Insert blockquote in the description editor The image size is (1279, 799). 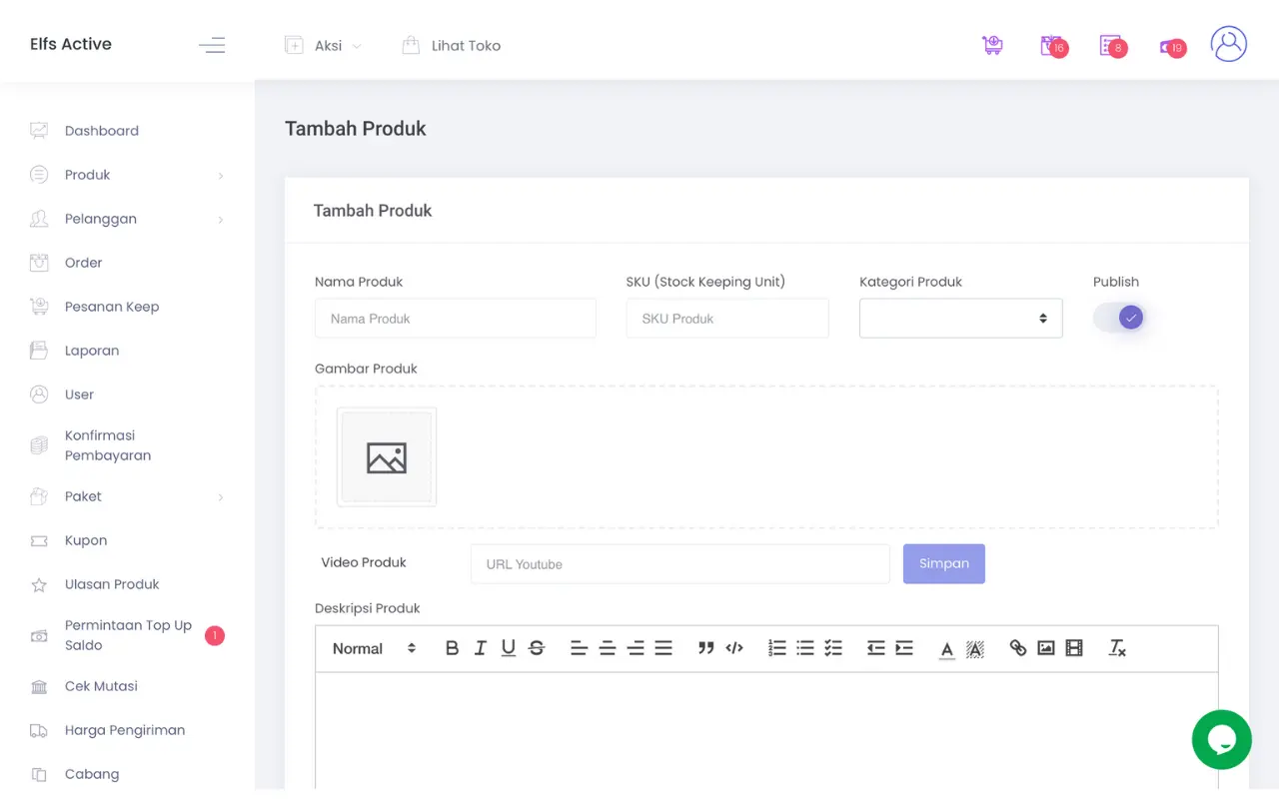click(705, 648)
